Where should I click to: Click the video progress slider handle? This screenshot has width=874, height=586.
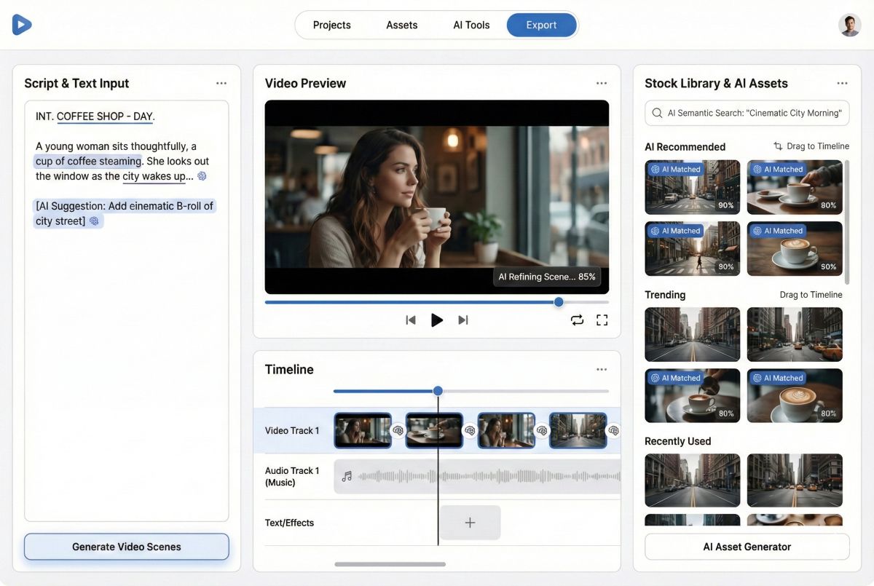pos(559,301)
